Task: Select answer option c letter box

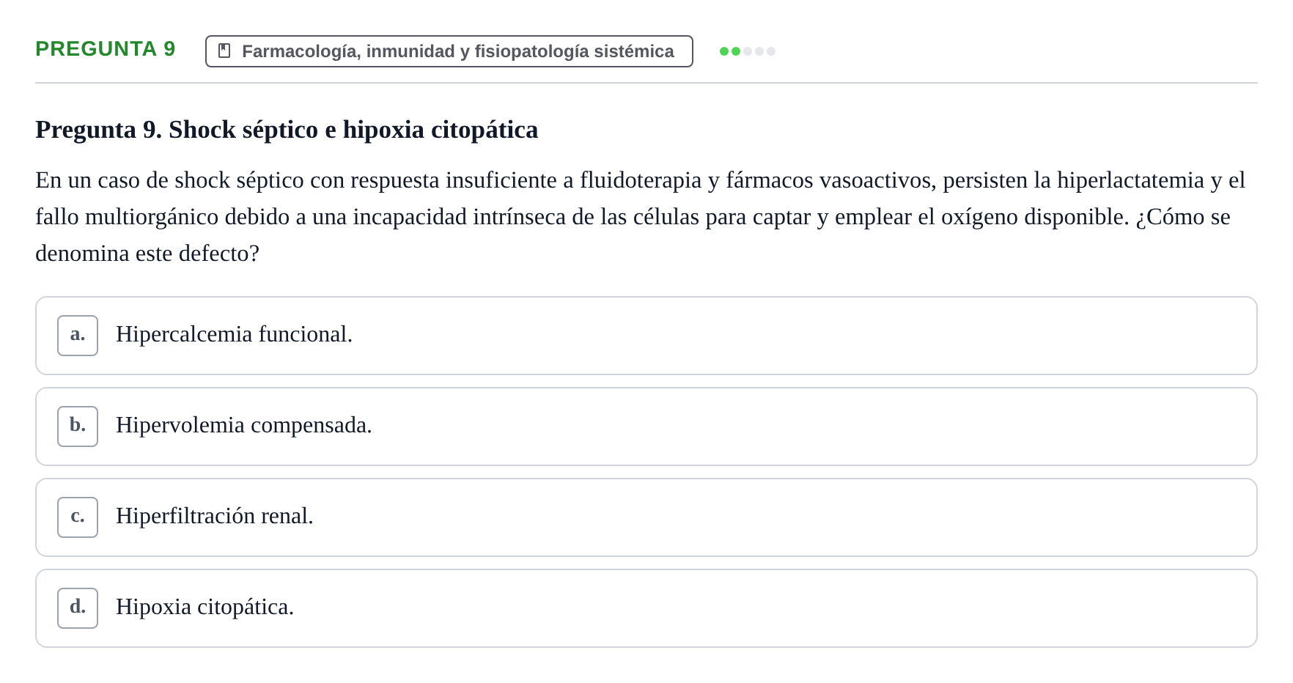Action: 78,517
